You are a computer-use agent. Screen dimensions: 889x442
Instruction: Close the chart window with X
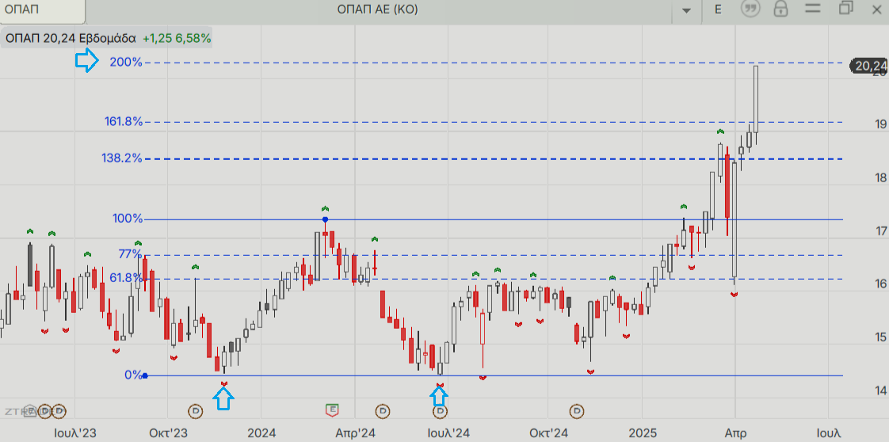pyautogui.click(x=878, y=8)
